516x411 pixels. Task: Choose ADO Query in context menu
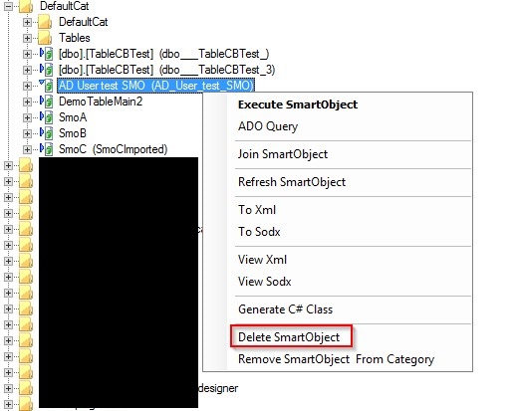coord(268,126)
